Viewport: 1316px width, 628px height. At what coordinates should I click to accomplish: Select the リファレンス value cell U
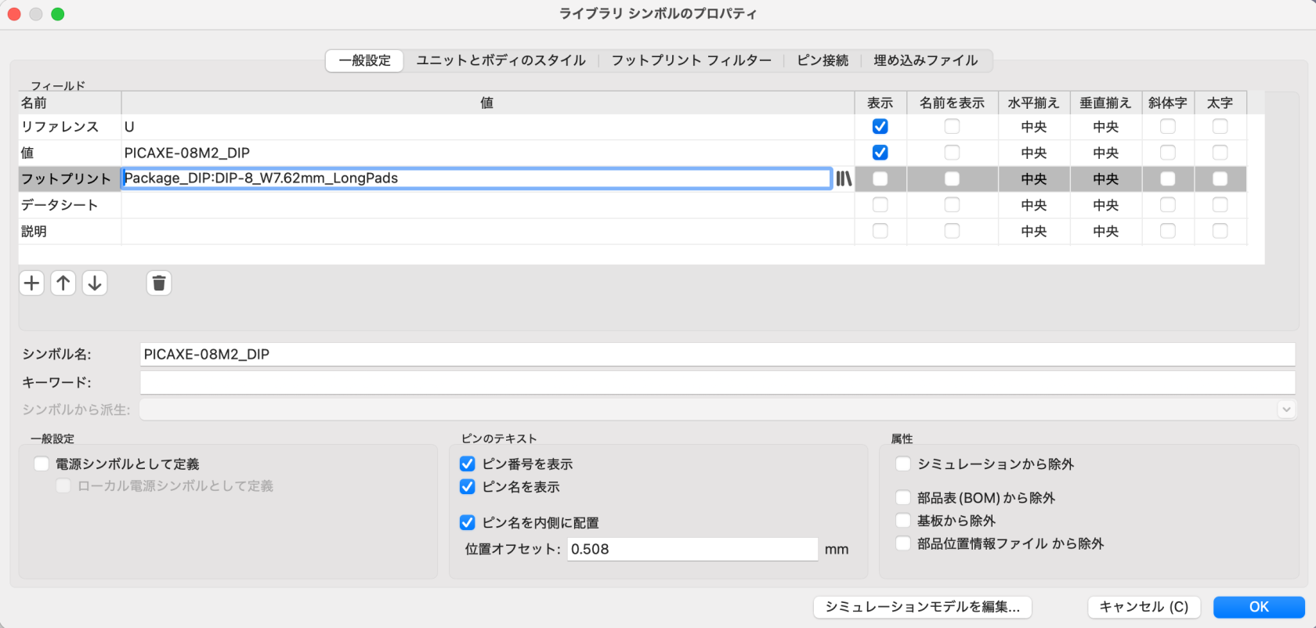[x=487, y=127]
